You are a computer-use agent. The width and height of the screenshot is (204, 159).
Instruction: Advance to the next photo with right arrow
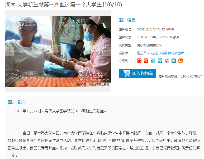click(106, 52)
